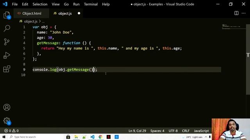
Task: Switch to the Object.html tab
Action: pos(32,13)
